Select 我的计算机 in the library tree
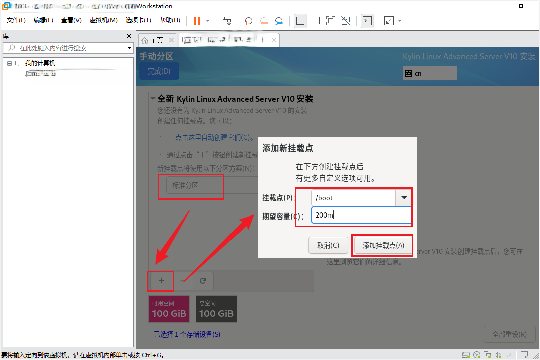This screenshot has height=360, width=540. (40, 63)
